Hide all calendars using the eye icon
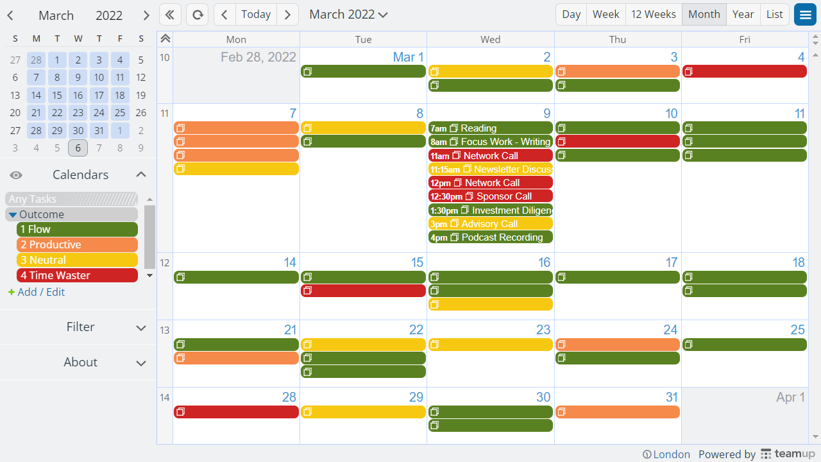The width and height of the screenshot is (821, 462). pyautogui.click(x=15, y=175)
